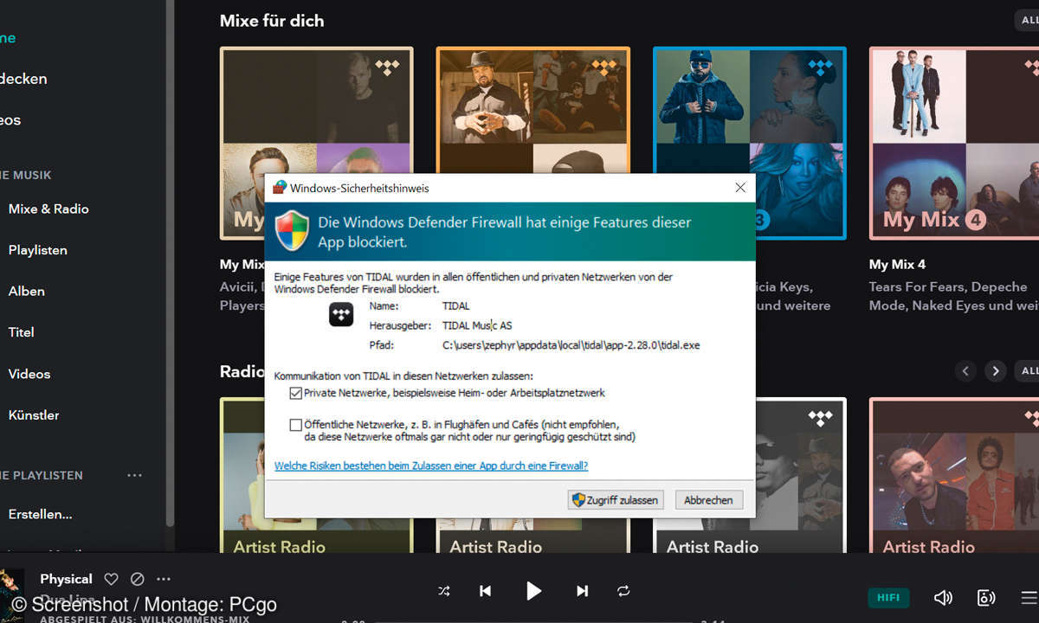Open the yellow-bordered Artist Radio card

tap(242, 476)
